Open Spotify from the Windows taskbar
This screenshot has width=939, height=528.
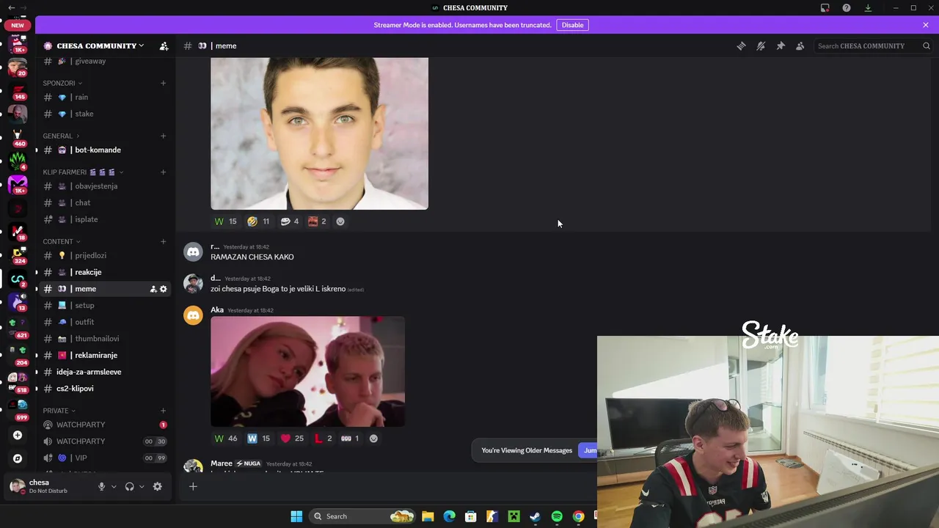tap(557, 516)
